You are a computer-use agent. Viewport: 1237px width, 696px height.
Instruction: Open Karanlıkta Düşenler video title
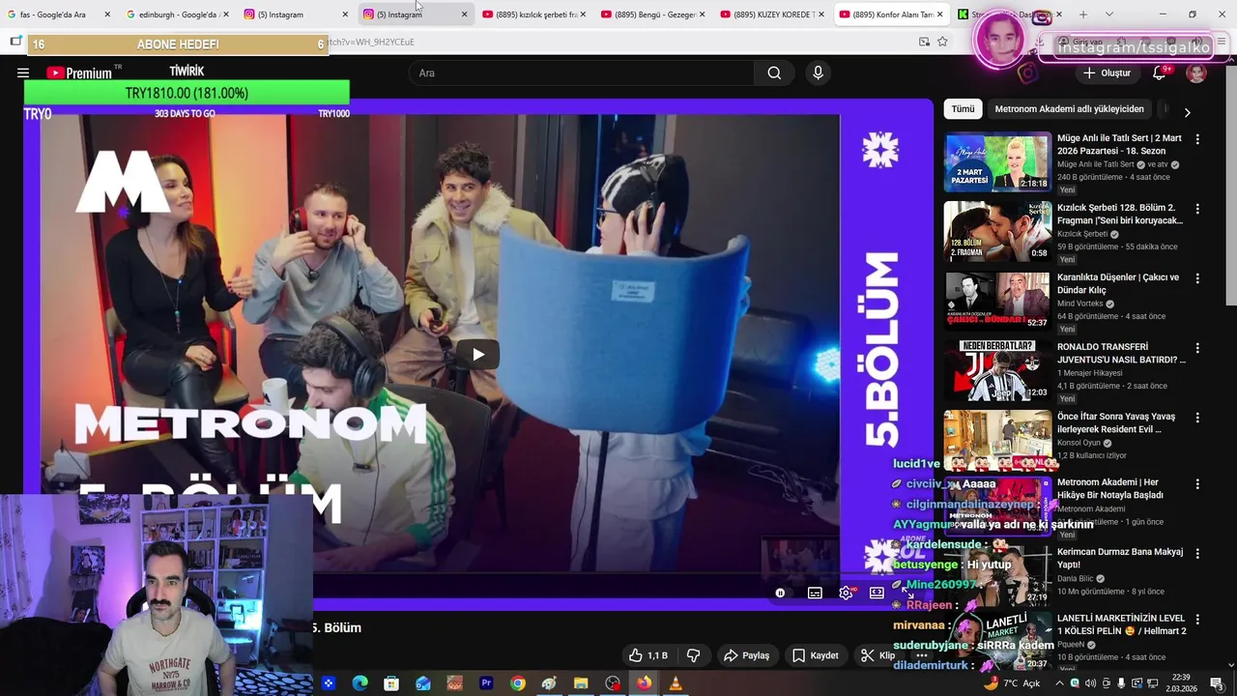tap(1118, 283)
